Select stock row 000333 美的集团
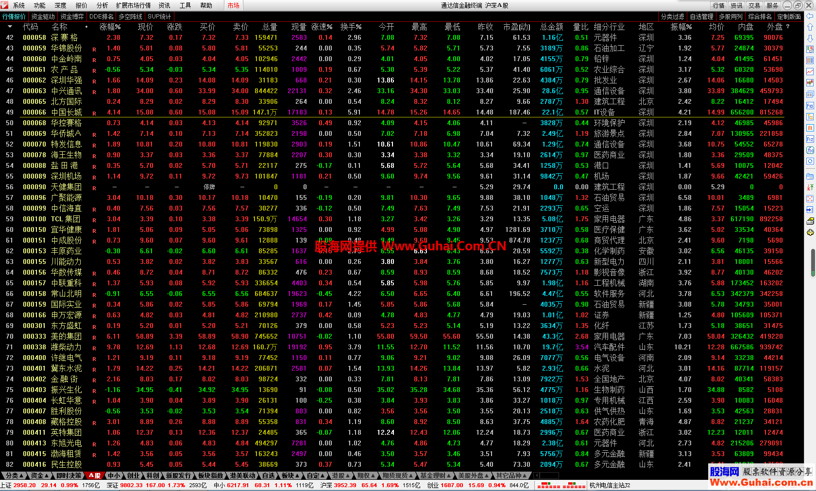The image size is (816, 491). coord(402,336)
